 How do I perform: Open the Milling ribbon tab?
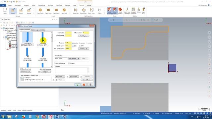[89, 5]
